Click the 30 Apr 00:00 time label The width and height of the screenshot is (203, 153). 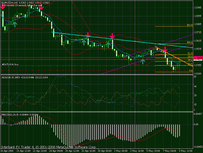[105, 151]
